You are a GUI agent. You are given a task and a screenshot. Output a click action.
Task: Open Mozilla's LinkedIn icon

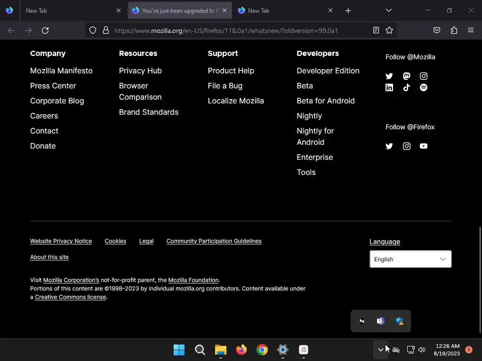(x=389, y=87)
